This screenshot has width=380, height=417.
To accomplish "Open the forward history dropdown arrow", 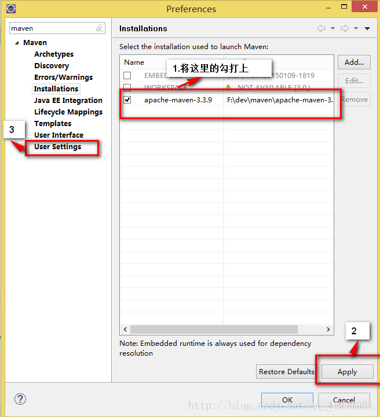I will [356, 28].
